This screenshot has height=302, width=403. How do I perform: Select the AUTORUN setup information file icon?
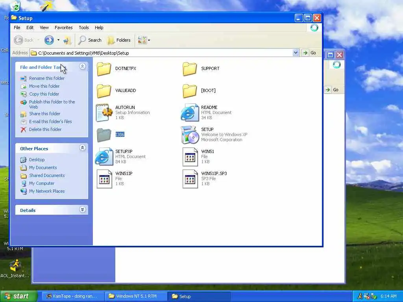[x=104, y=112]
